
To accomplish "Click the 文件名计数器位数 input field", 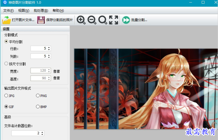I will (26, 133).
